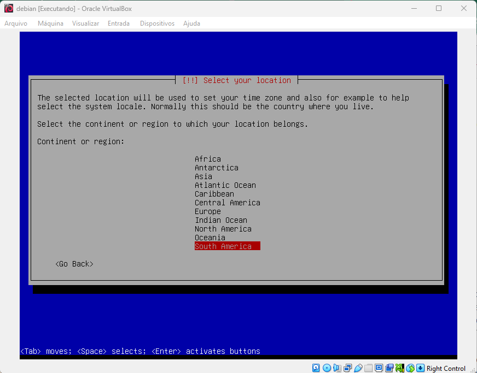Click the network adapters status icon
The image size is (477, 373).
[x=348, y=368]
